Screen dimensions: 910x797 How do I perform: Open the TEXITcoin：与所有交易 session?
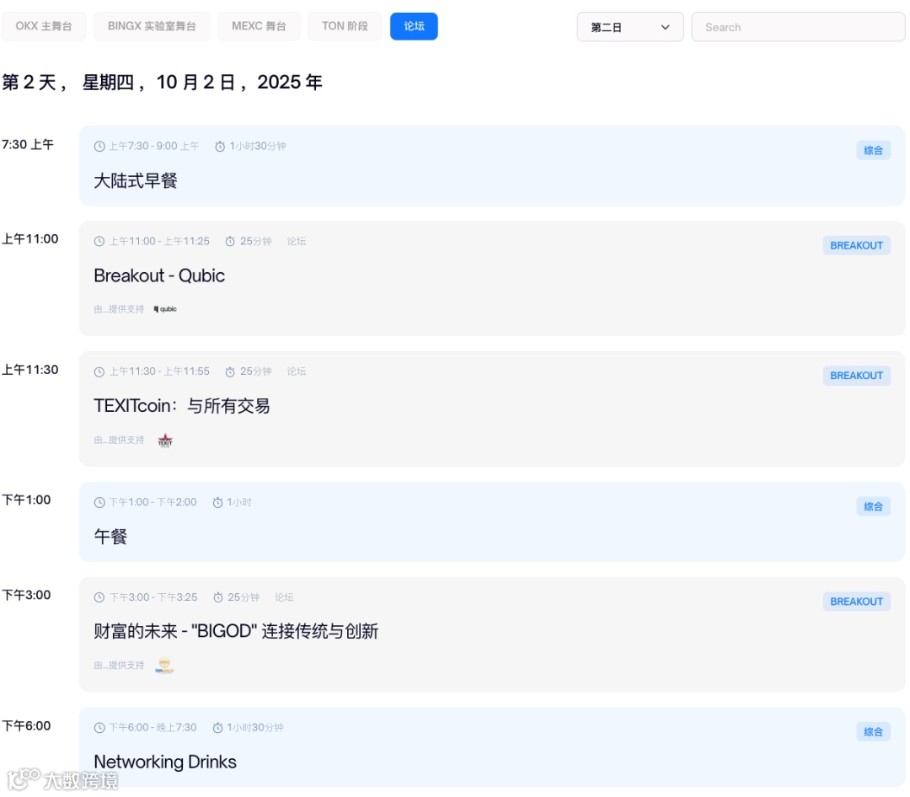pyautogui.click(x=182, y=406)
